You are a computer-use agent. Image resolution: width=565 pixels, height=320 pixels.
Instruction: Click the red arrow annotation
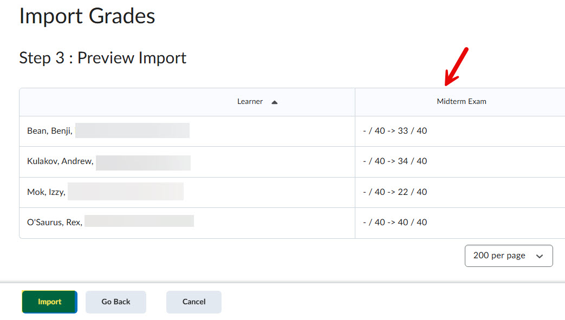pyautogui.click(x=456, y=67)
